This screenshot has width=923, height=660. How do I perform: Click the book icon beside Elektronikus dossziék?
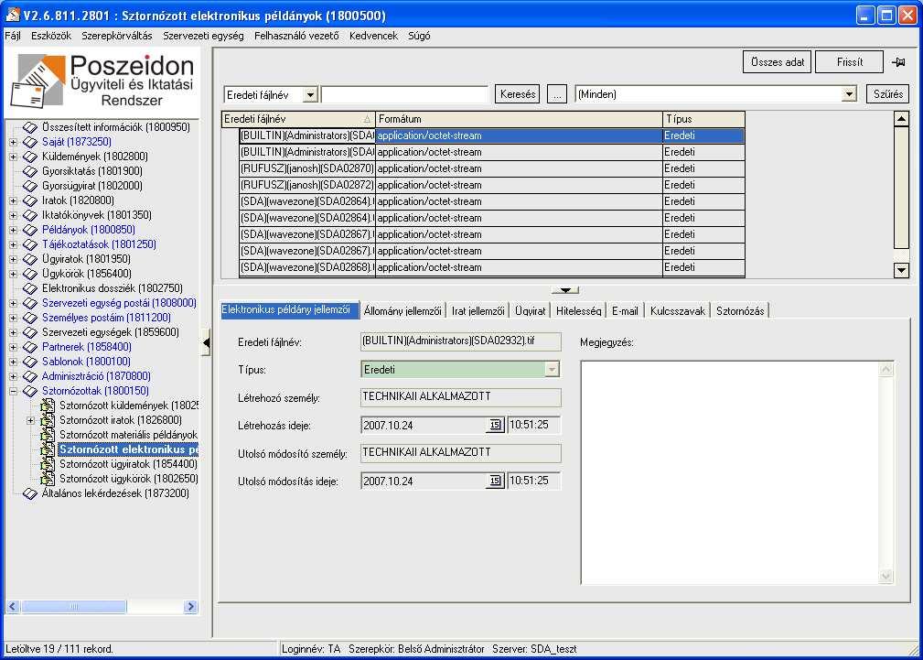tap(30, 288)
